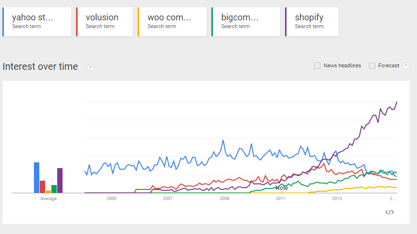417x234 pixels.
Task: Click the help icon beside Interest over time
Action: click(90, 67)
